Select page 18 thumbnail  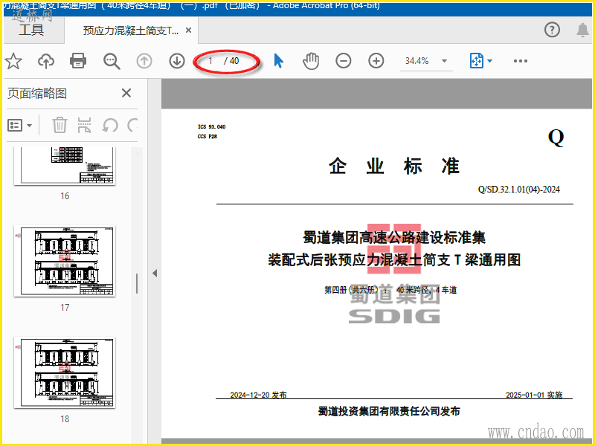coord(65,373)
